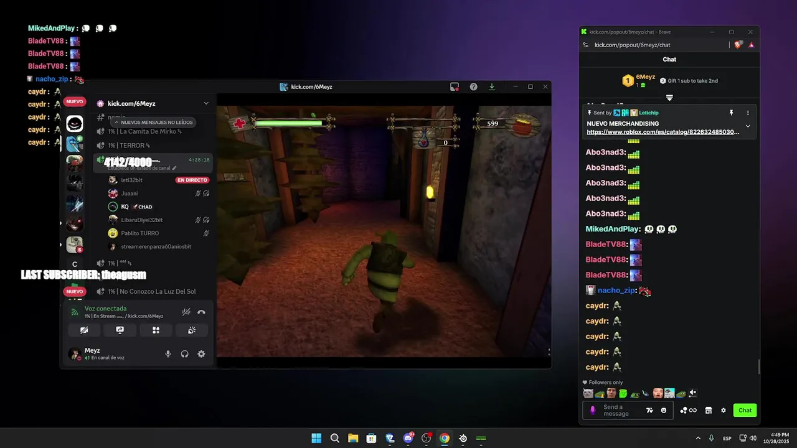
Task: Click 'Nuevos mensajes no leídos' banner
Action: 153,123
